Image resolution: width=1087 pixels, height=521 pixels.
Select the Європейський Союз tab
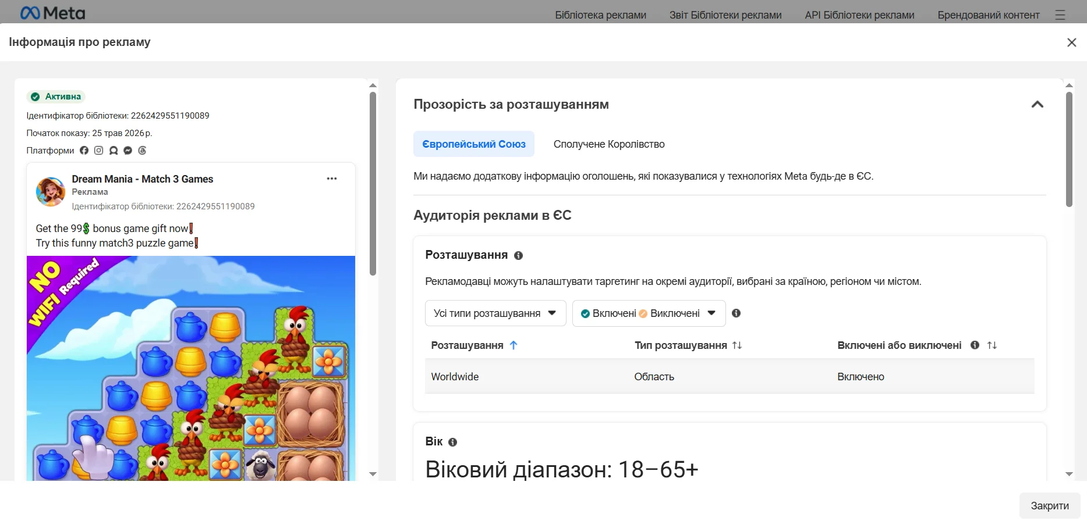click(474, 144)
